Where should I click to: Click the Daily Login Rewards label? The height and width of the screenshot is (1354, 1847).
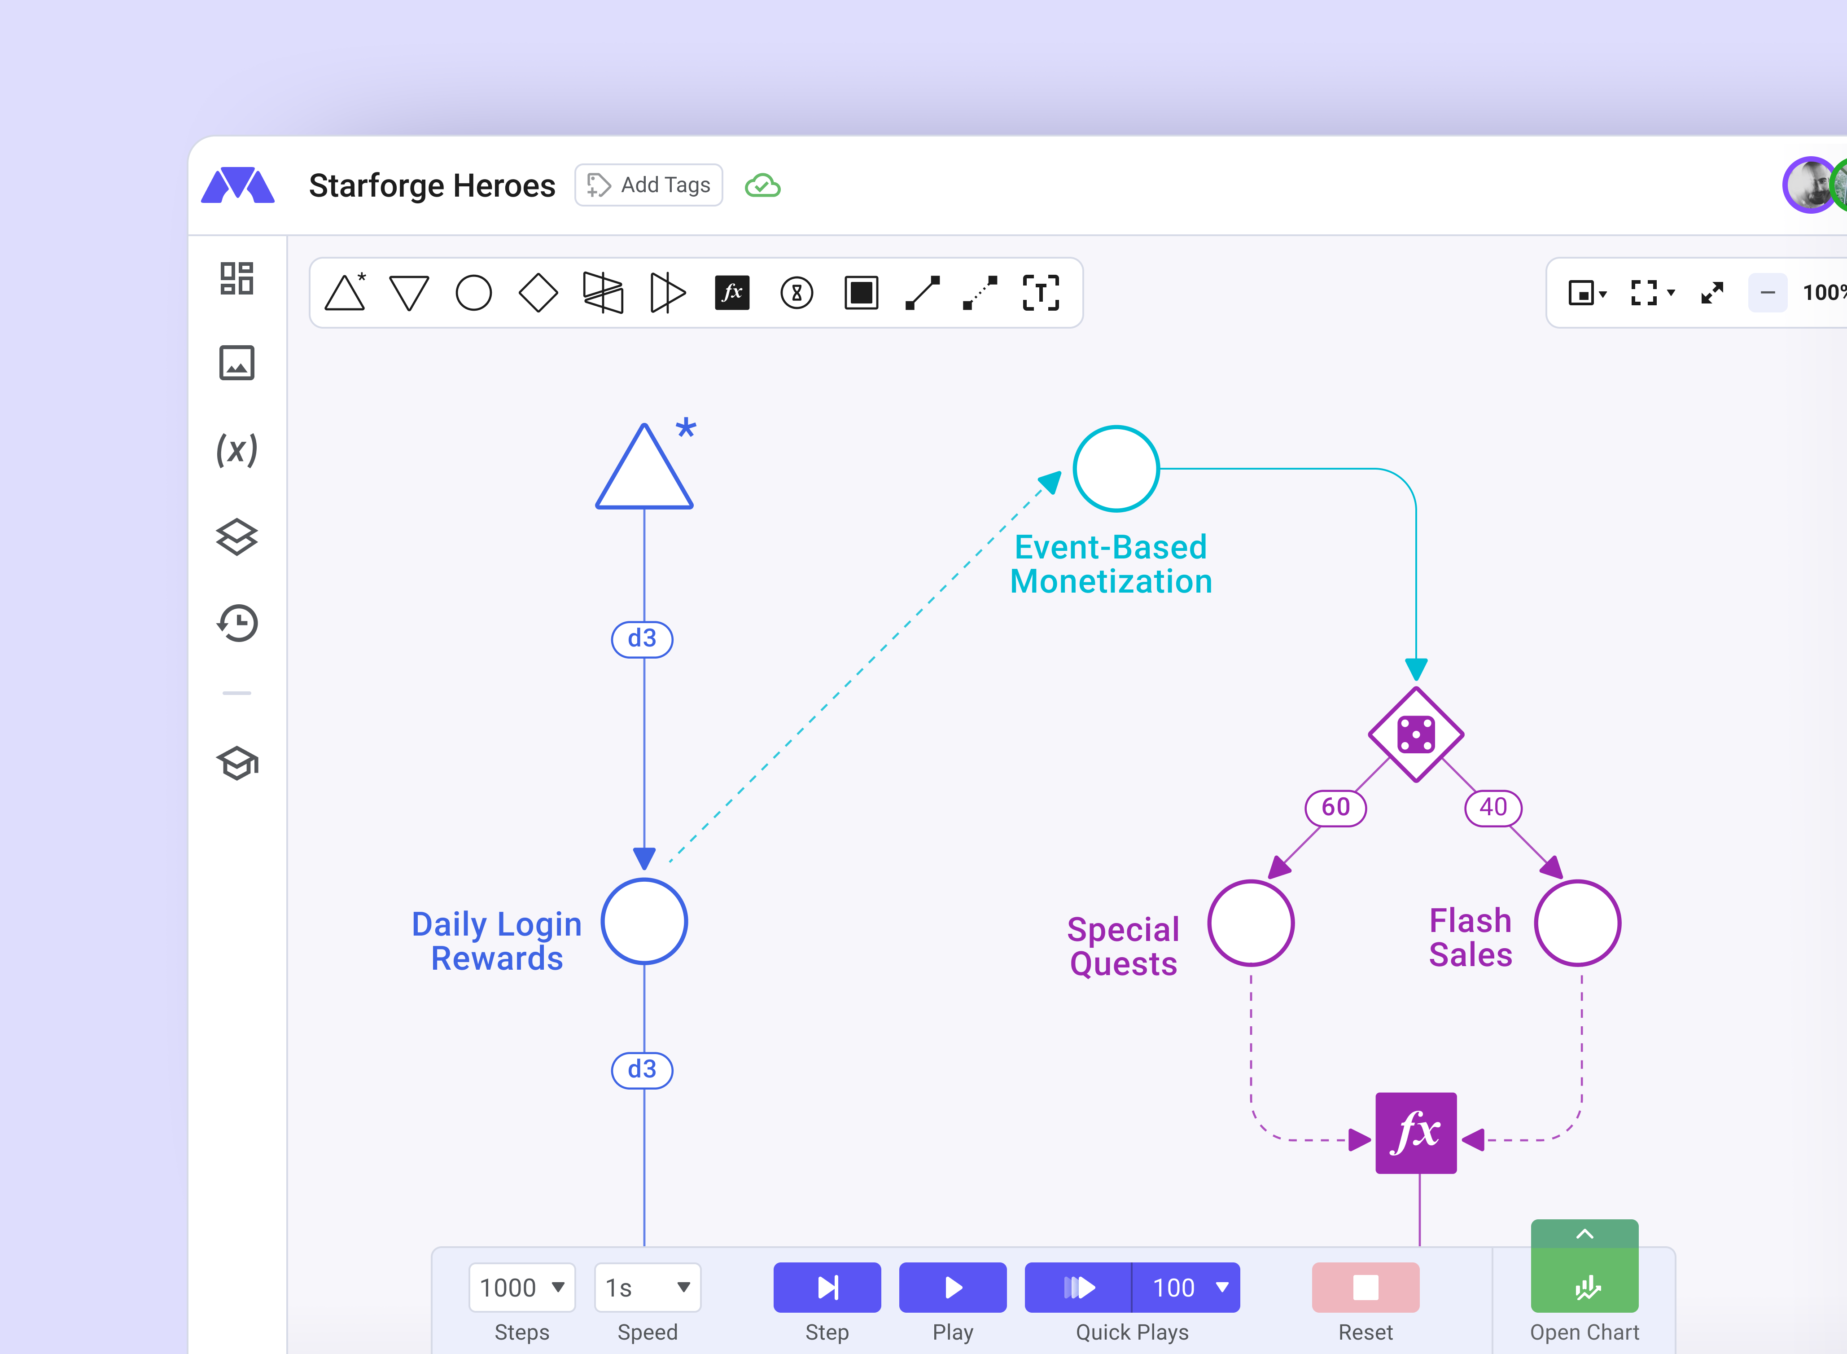pos(496,941)
